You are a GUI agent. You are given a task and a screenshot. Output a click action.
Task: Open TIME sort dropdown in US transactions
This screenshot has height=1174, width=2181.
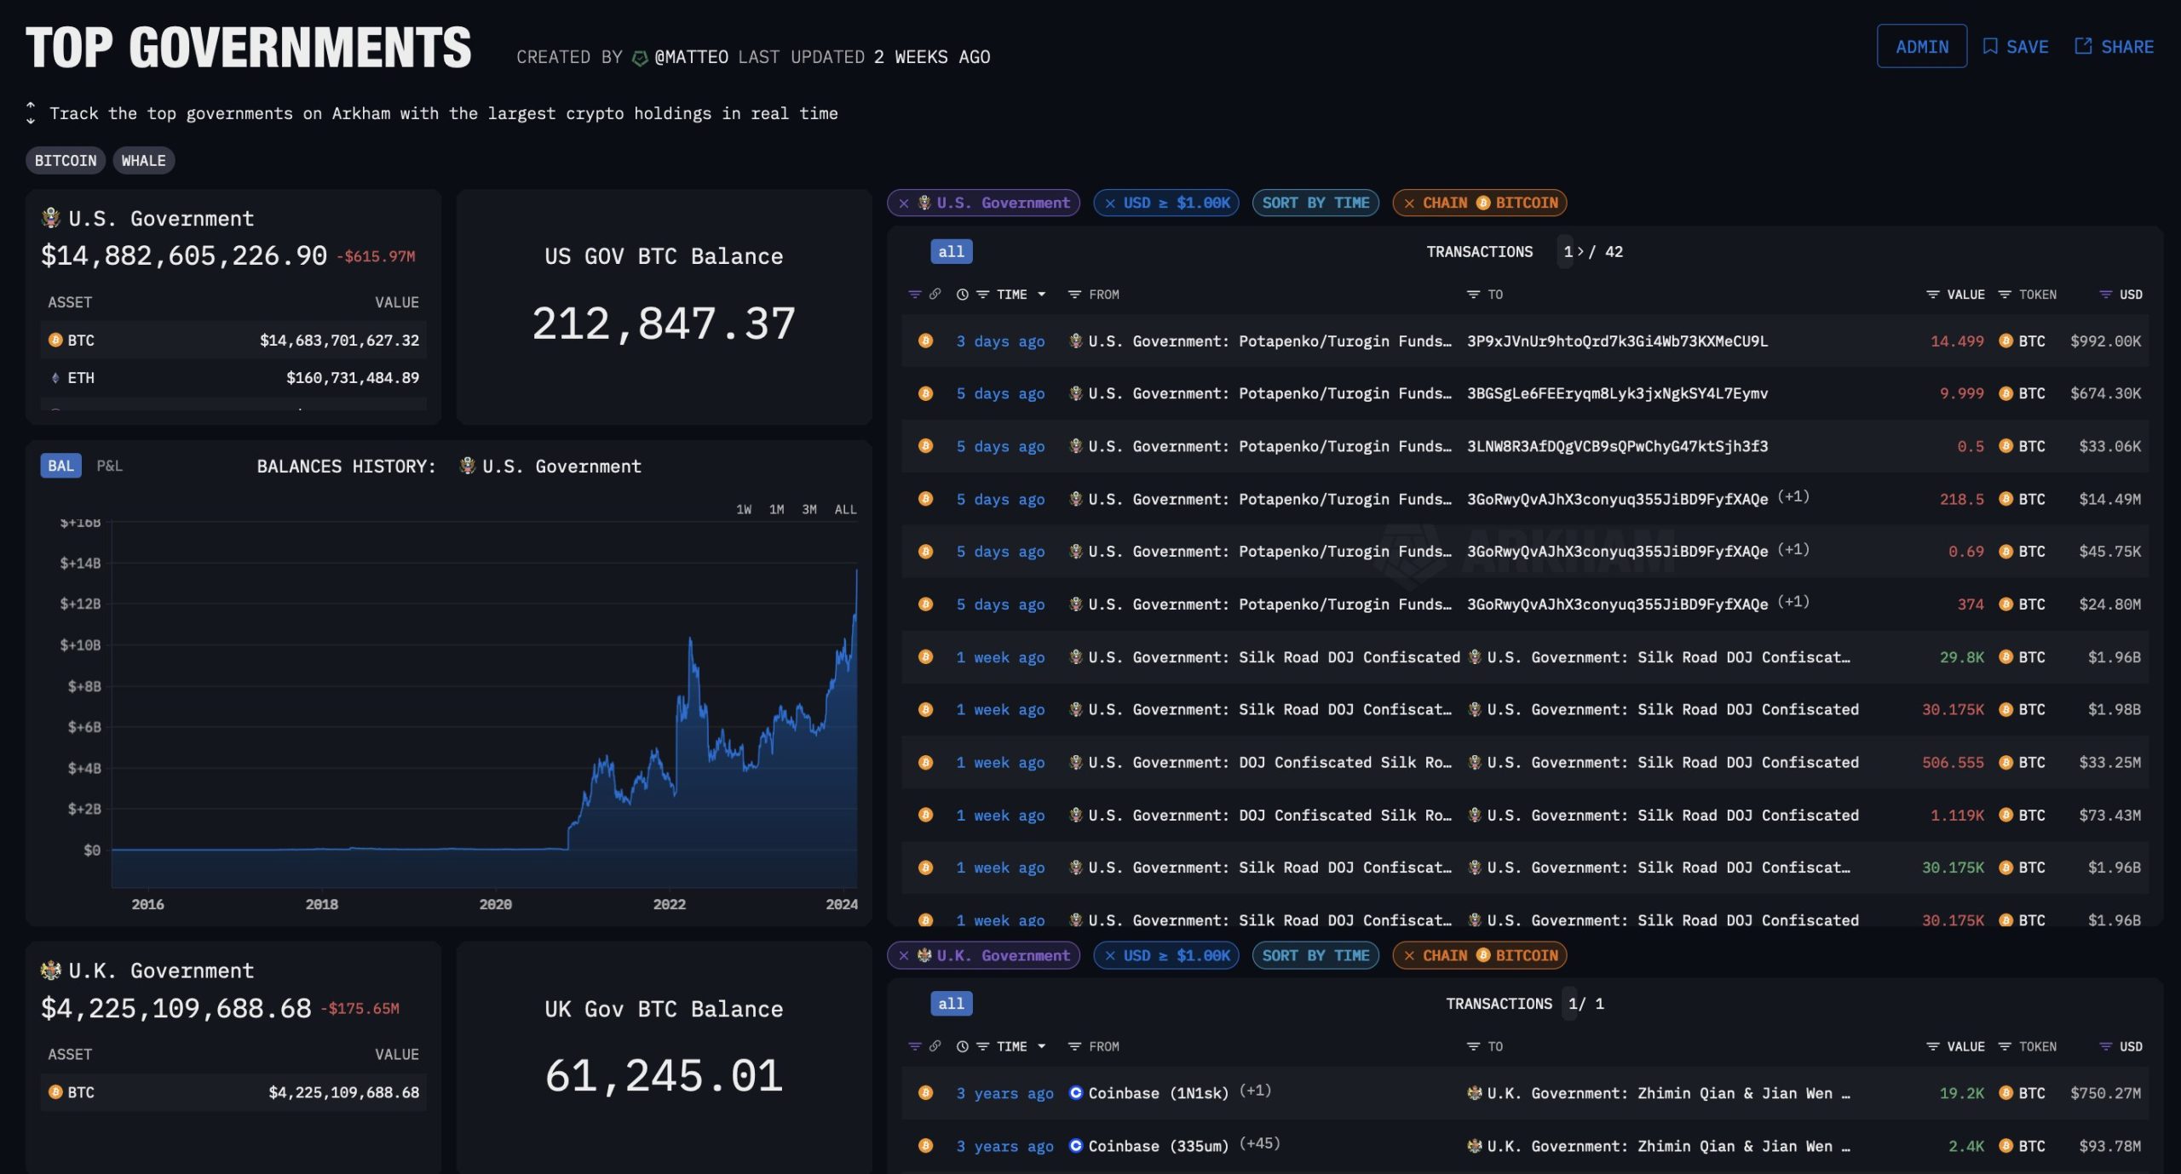pyautogui.click(x=1041, y=295)
